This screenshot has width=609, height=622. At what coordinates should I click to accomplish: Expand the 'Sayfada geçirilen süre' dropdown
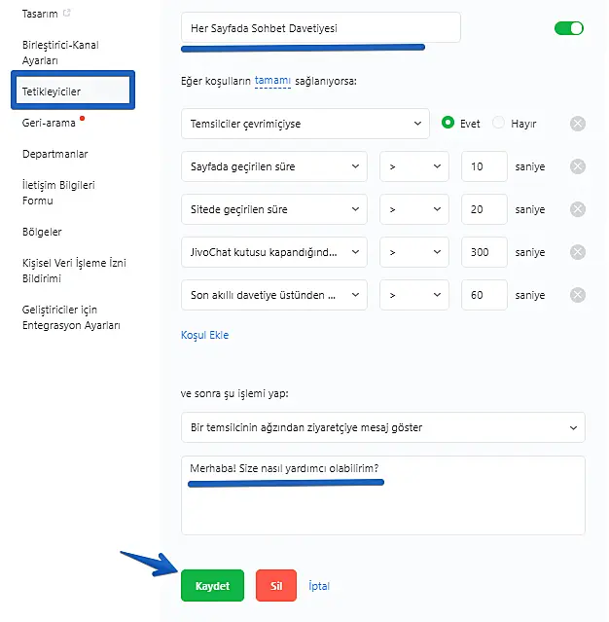[273, 166]
